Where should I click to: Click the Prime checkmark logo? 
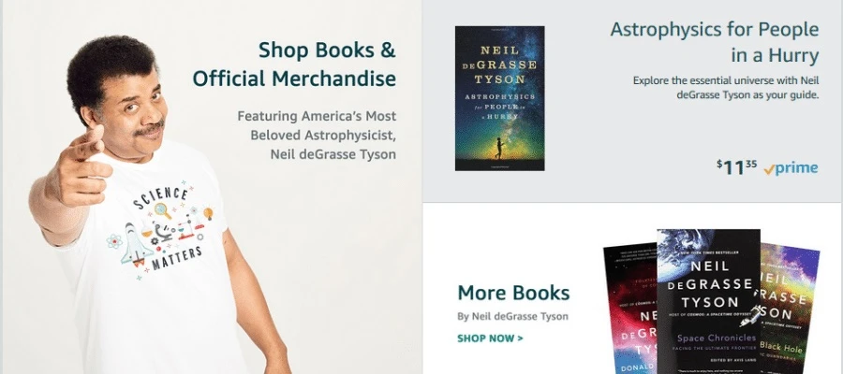pyautogui.click(x=791, y=168)
